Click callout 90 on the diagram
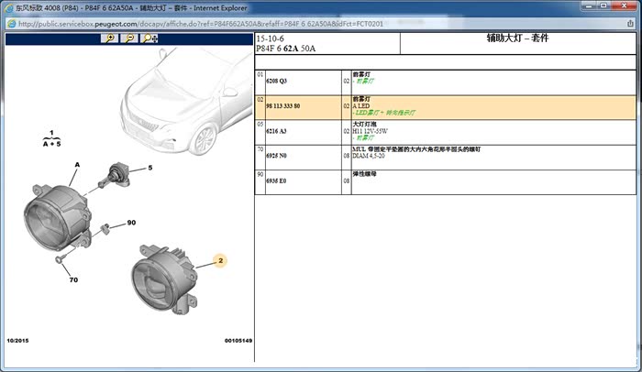This screenshot has height=372, width=642. (x=131, y=223)
